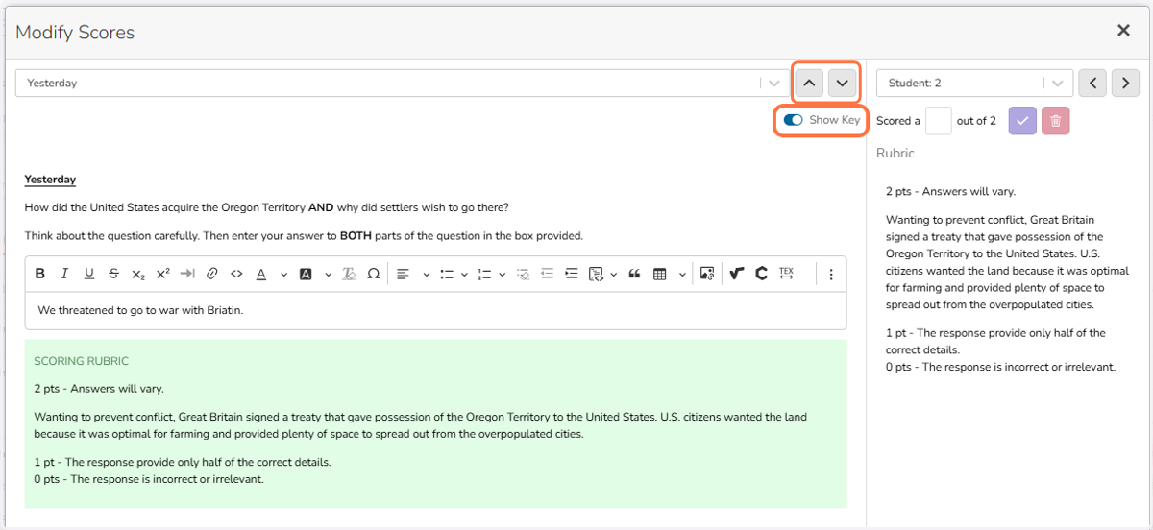
Task: Increase indent of the text
Action: pos(572,274)
